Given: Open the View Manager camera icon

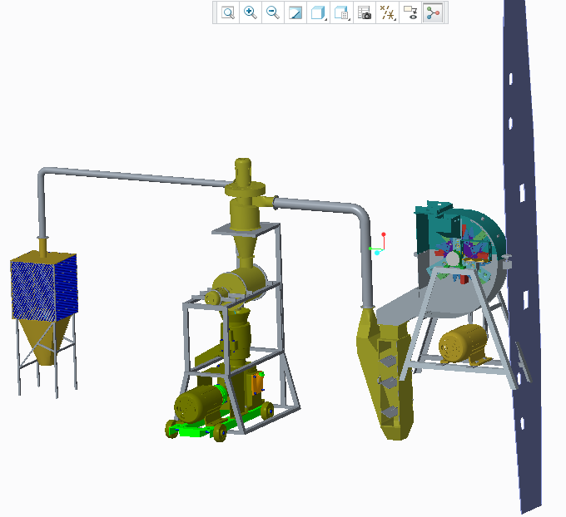Looking at the screenshot, I should click(x=365, y=12).
